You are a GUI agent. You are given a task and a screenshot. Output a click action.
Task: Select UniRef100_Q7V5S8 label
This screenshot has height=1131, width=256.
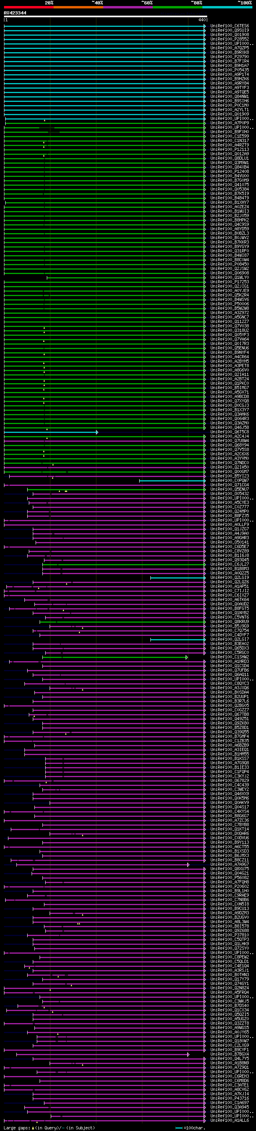click(x=229, y=449)
